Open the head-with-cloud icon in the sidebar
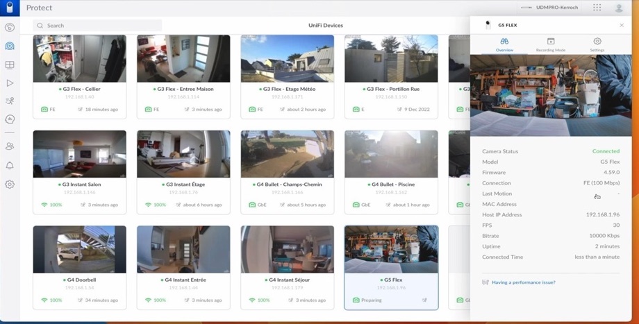Image resolution: width=639 pixels, height=324 pixels. click(10, 119)
